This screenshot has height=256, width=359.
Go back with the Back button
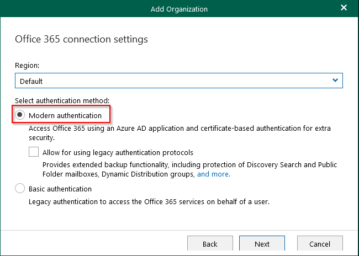click(210, 244)
